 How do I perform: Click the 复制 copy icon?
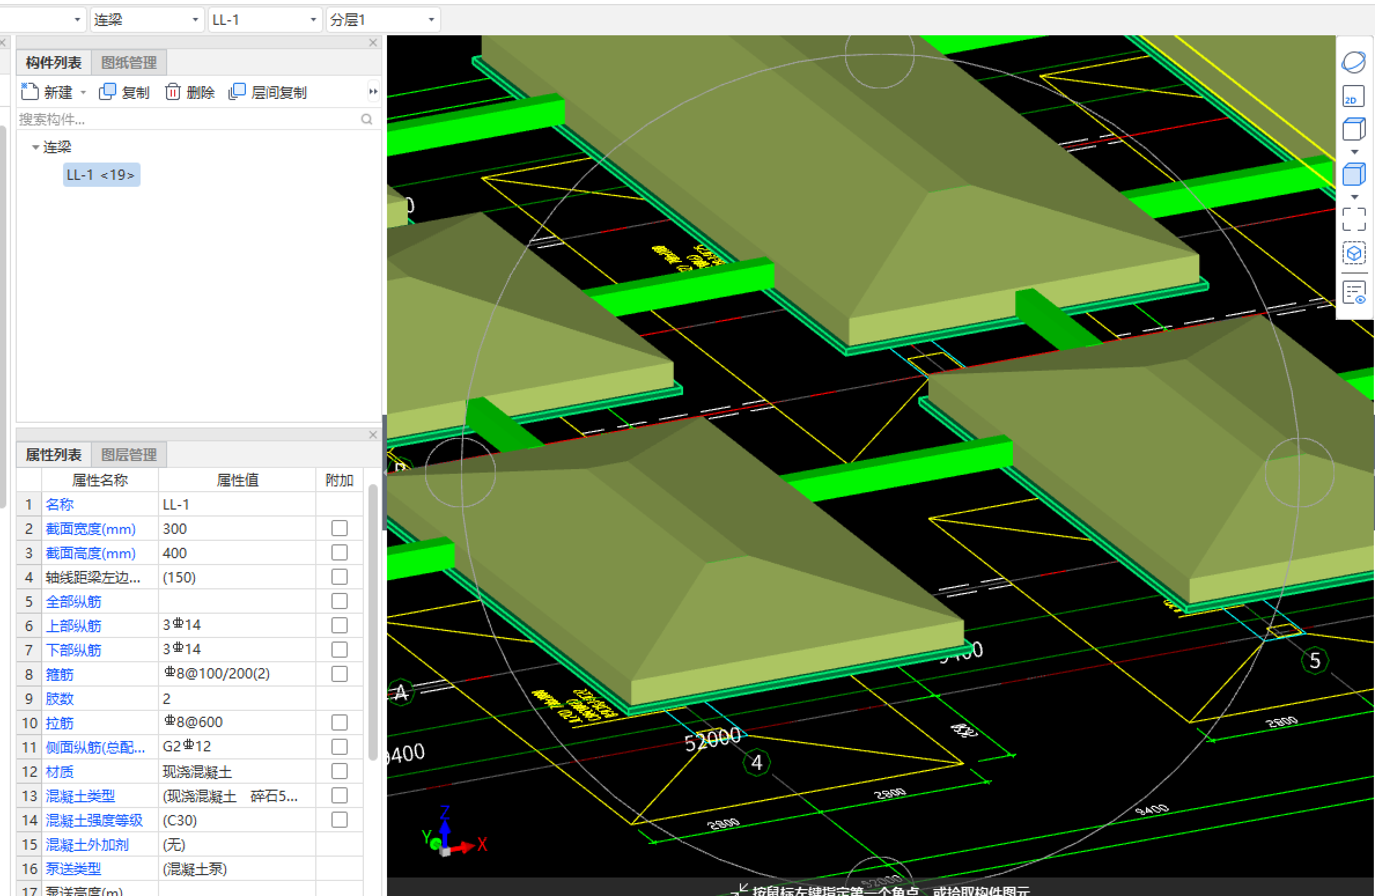click(108, 92)
